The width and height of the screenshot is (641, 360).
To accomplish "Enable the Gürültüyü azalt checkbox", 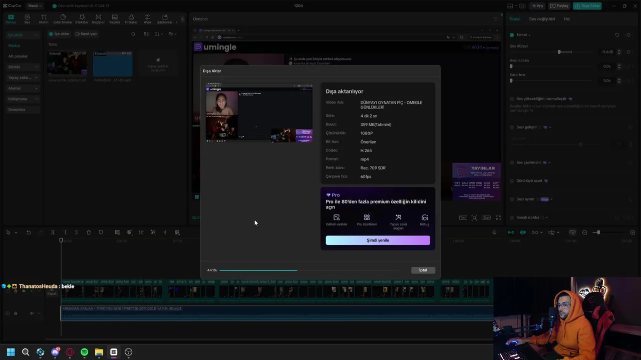I will point(512,180).
